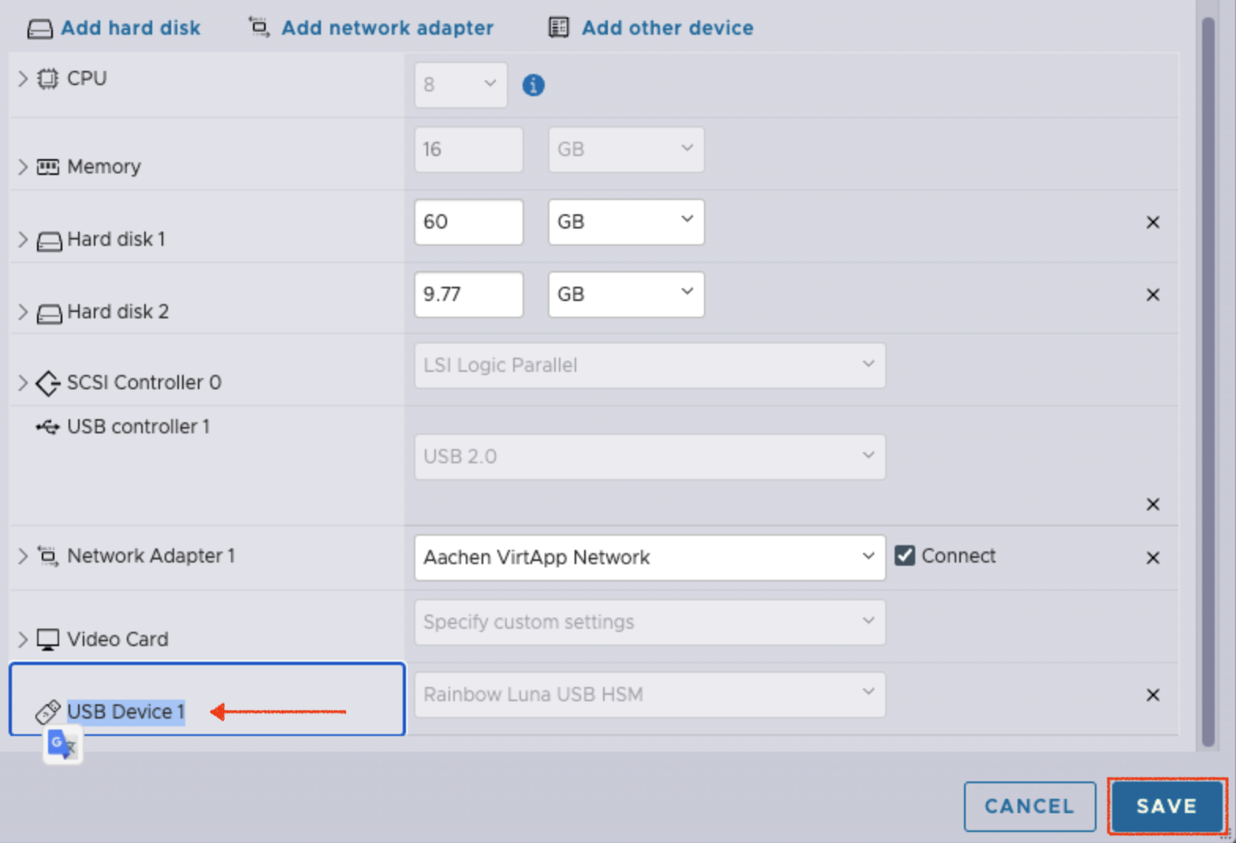Delete USB controller 1 using X icon
The height and width of the screenshot is (843, 1236).
pyautogui.click(x=1152, y=504)
